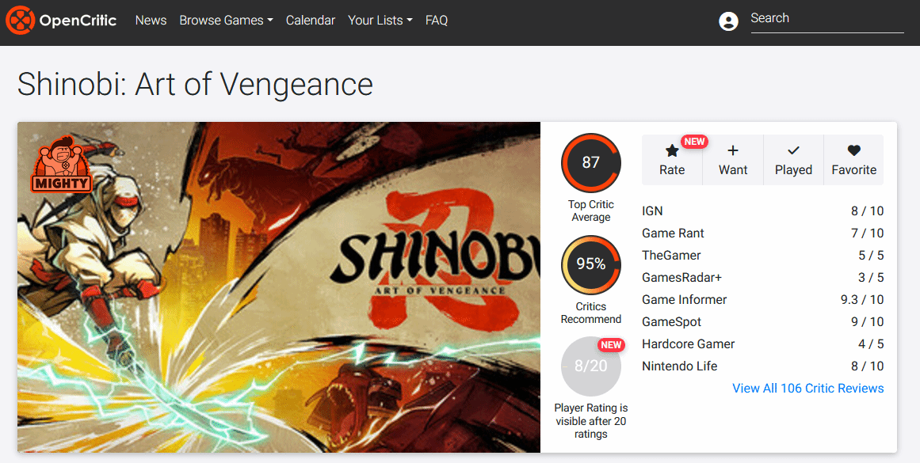Viewport: 920px width, 463px height.
Task: Open the IGN review row
Action: pos(763,211)
